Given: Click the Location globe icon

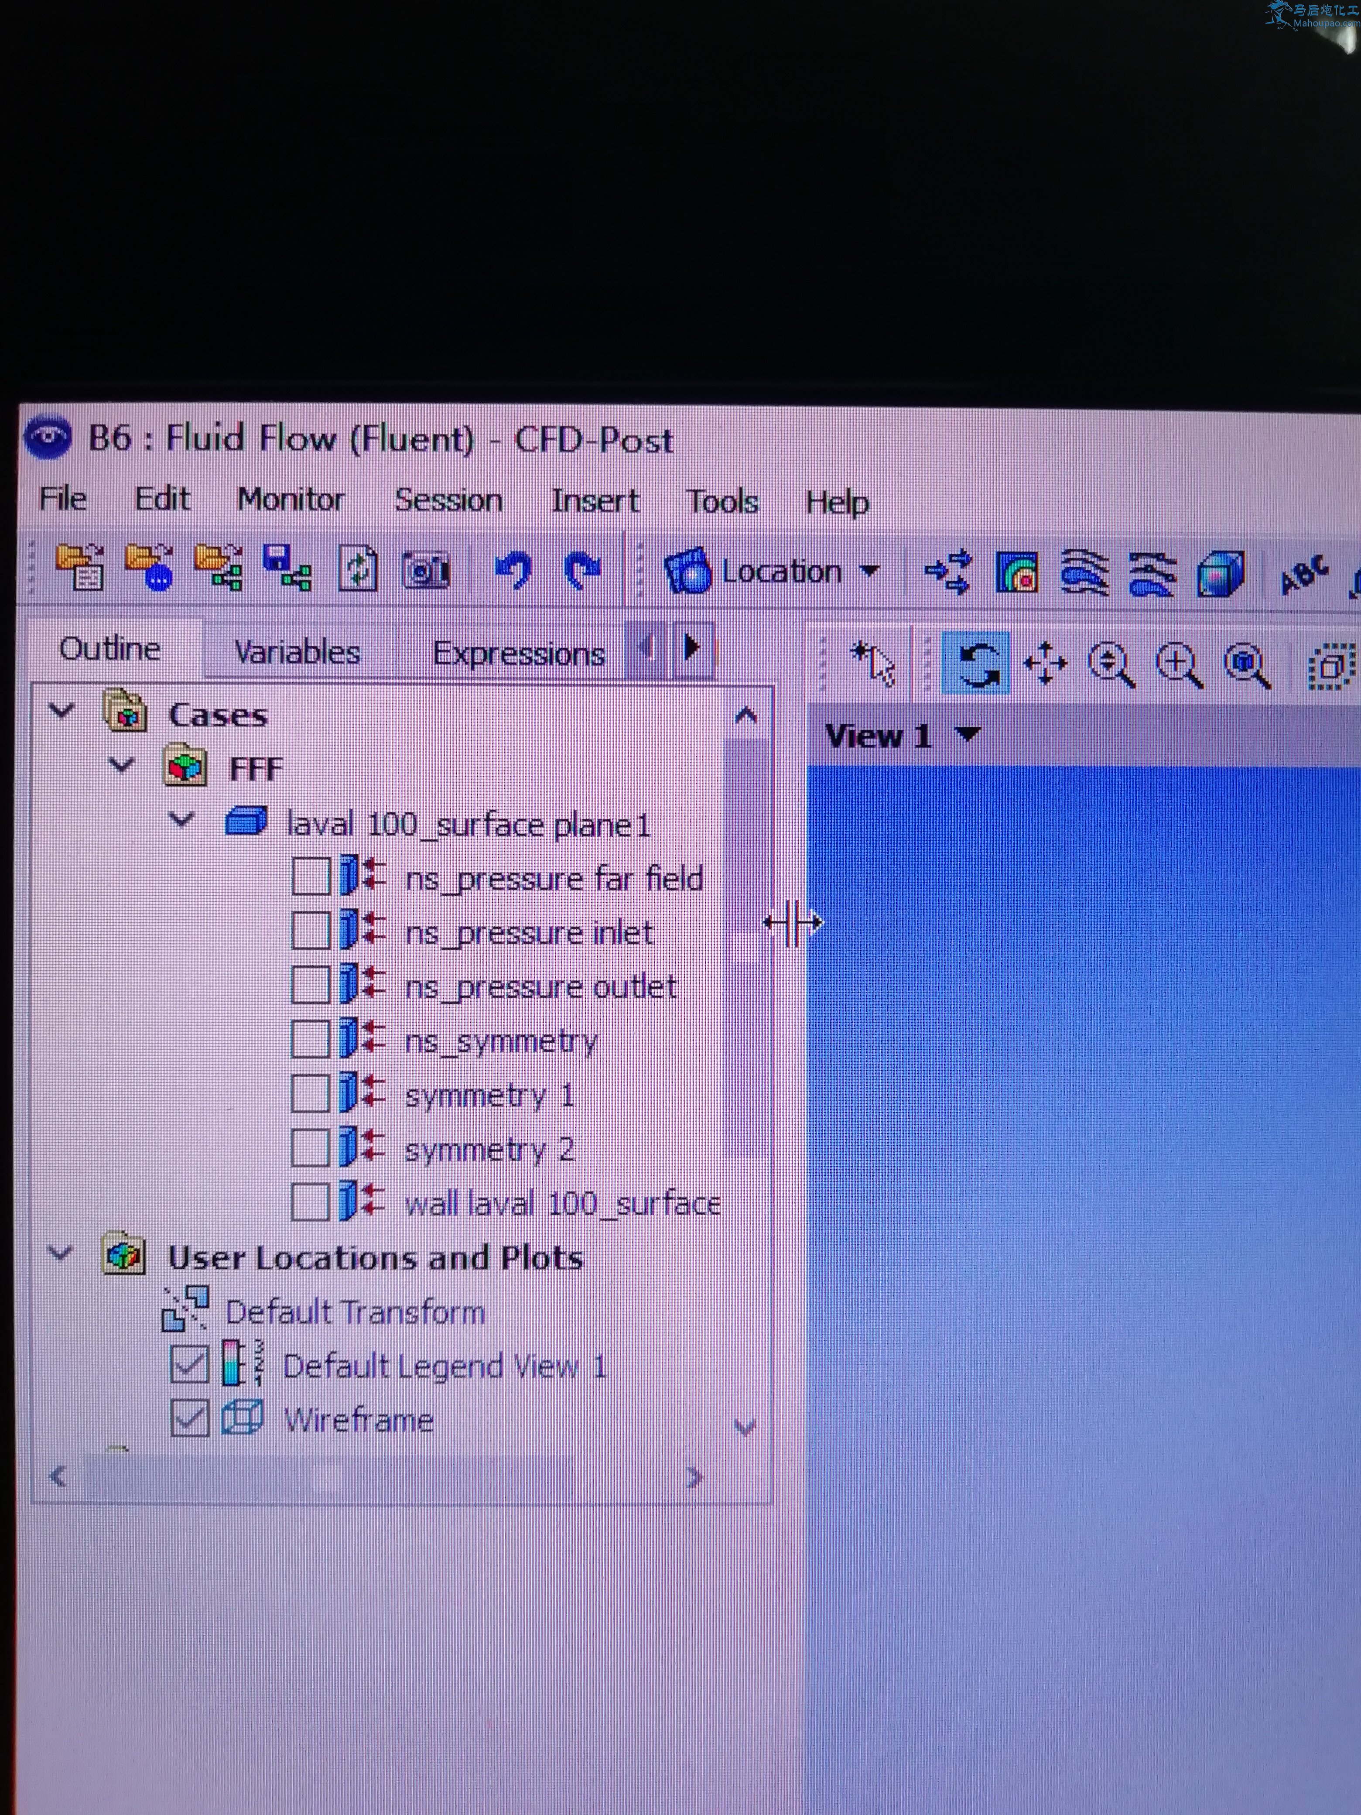Looking at the screenshot, I should pos(687,570).
